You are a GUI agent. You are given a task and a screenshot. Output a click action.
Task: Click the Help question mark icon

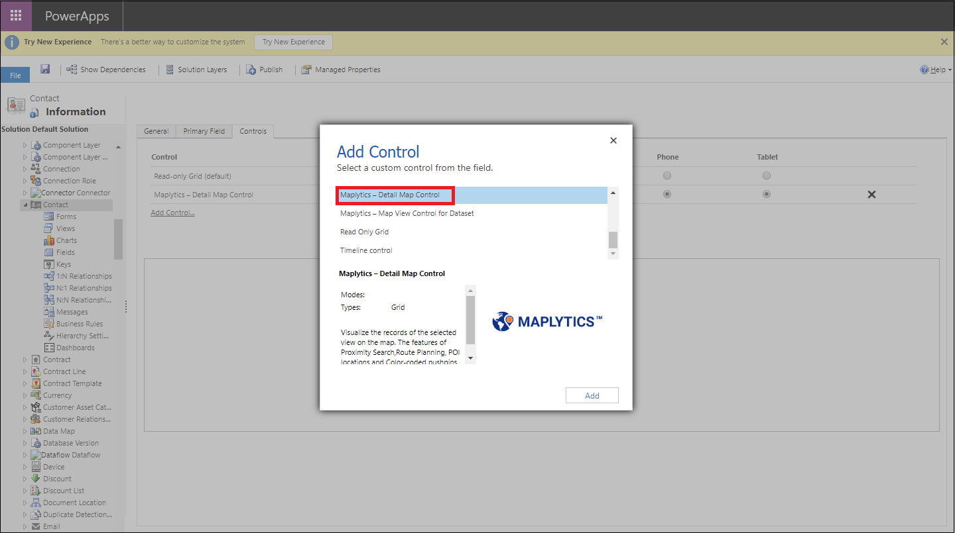coord(924,70)
